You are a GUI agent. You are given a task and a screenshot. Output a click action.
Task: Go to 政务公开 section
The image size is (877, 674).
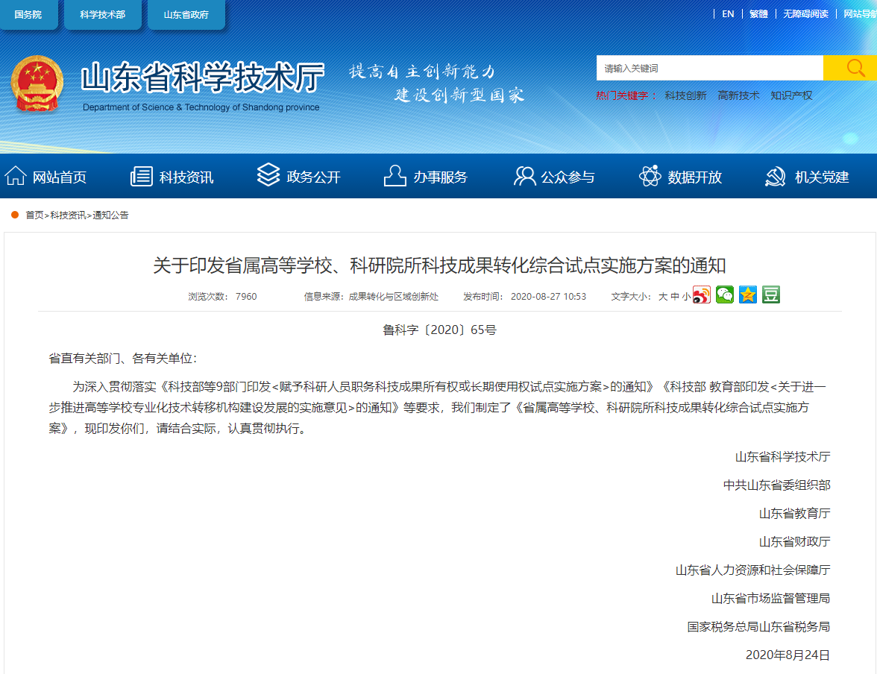(x=299, y=177)
